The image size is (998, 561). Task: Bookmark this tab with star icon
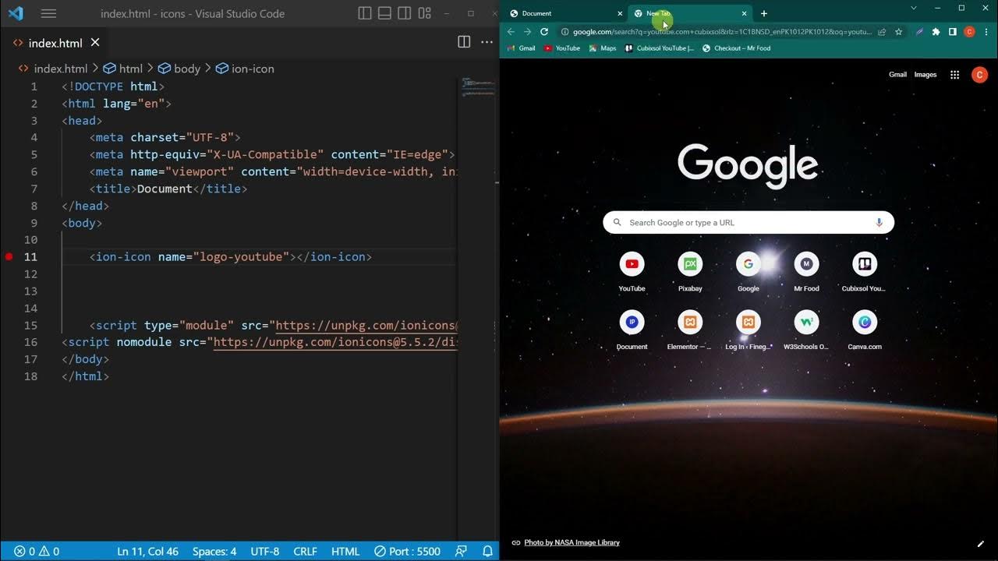pyautogui.click(x=899, y=32)
